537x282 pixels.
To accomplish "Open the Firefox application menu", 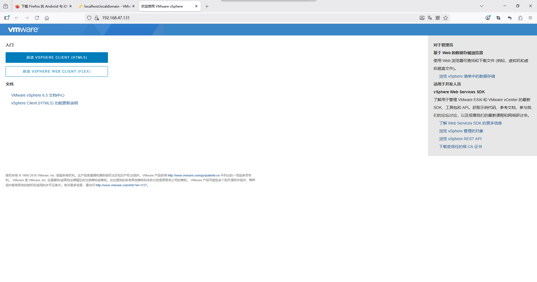I will (530, 18).
